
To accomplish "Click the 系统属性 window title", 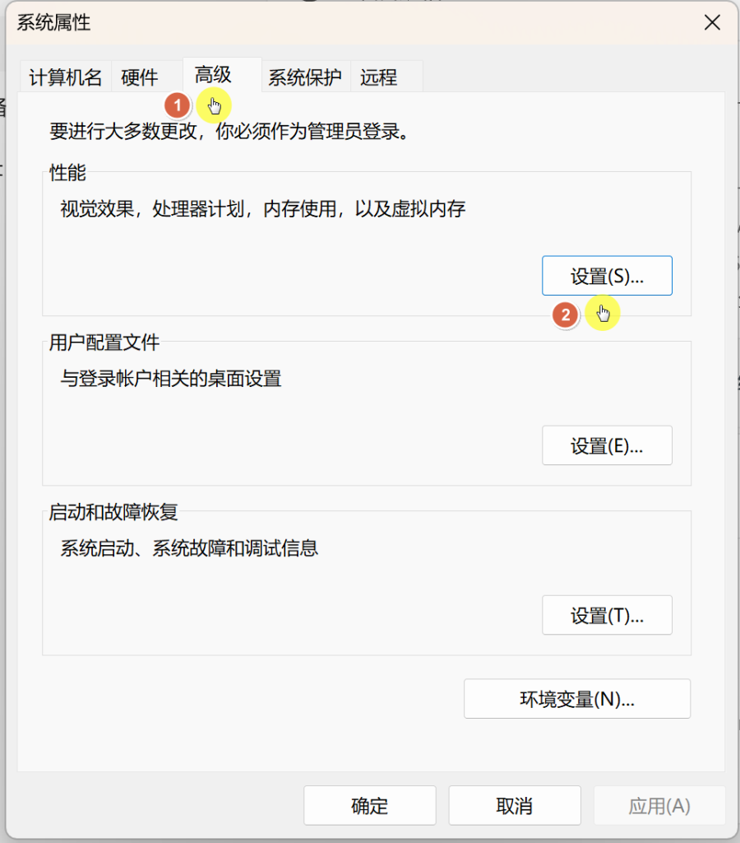I will (x=53, y=22).
